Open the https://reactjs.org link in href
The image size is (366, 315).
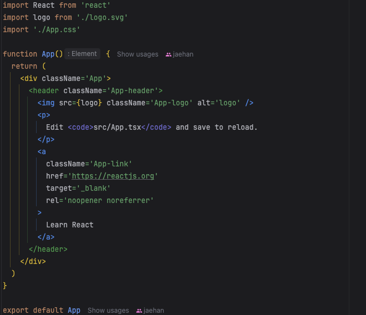[x=113, y=176]
